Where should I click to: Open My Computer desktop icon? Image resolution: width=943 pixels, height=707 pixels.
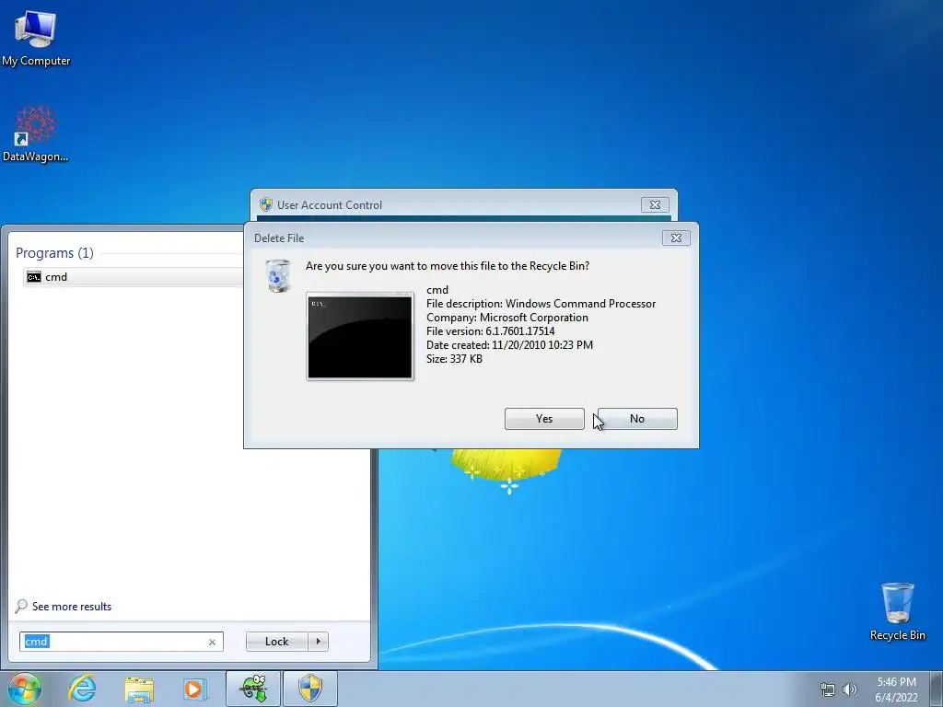point(36,39)
